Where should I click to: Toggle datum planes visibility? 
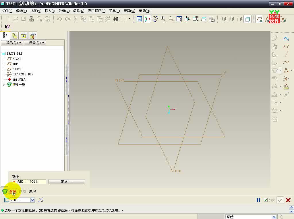[259, 19]
